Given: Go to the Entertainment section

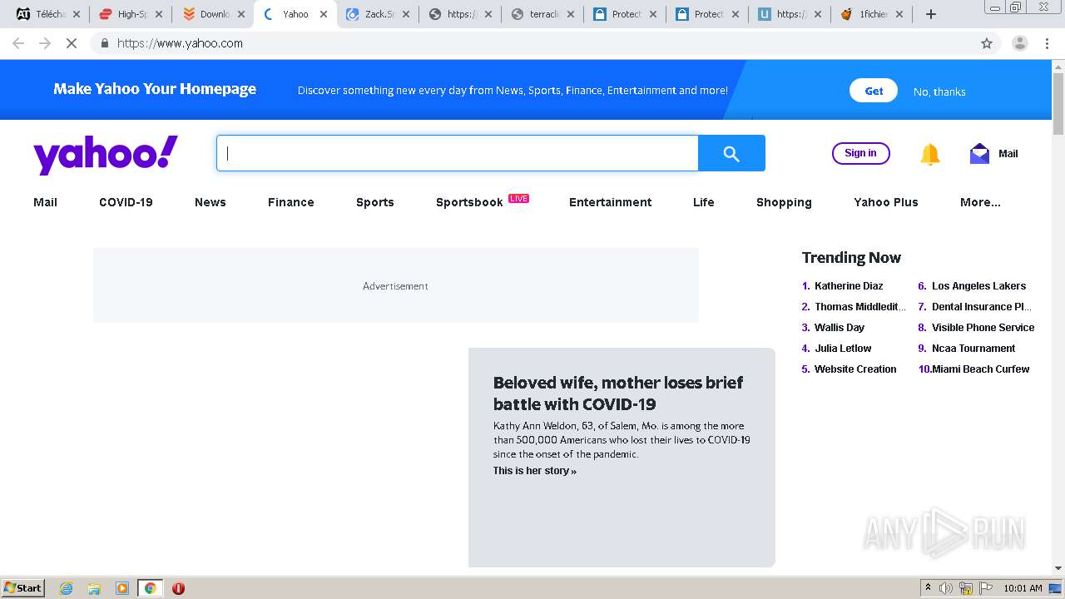Looking at the screenshot, I should (611, 202).
